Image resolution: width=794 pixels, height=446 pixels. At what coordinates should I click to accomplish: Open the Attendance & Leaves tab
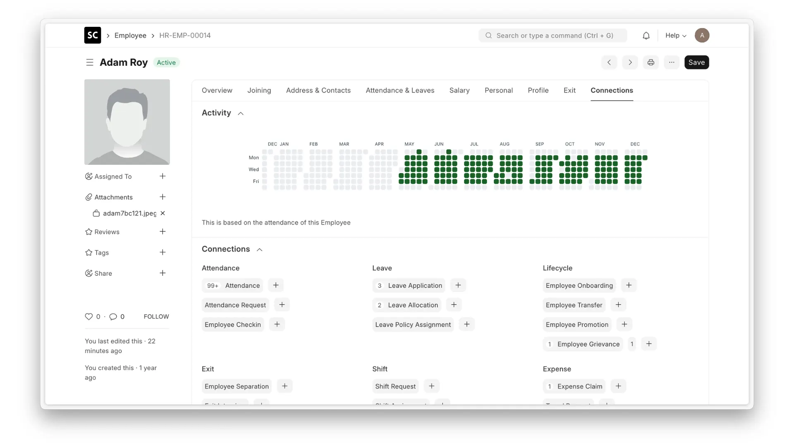coord(400,90)
